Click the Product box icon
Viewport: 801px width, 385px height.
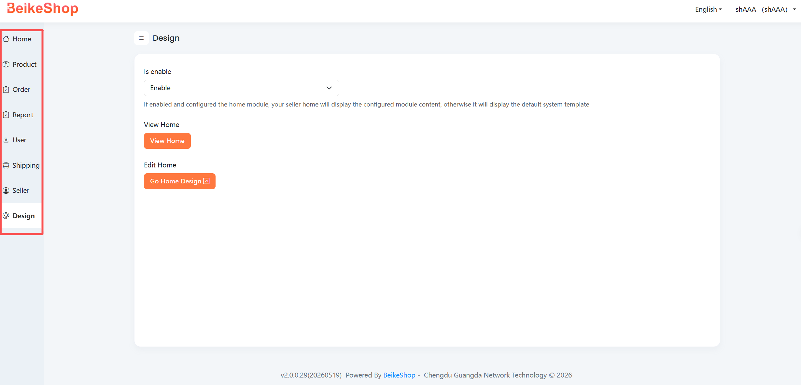6,64
